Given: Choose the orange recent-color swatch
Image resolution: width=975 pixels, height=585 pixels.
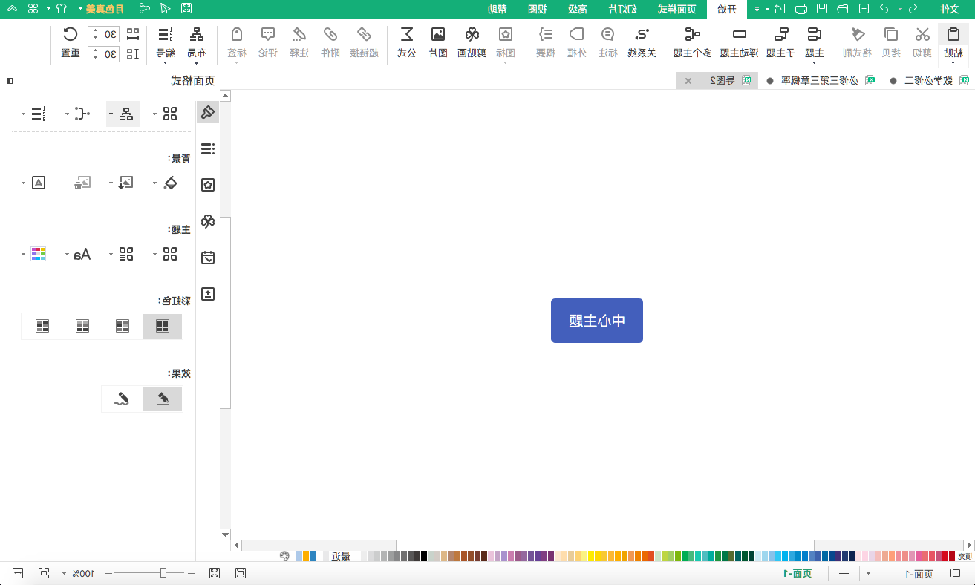Looking at the screenshot, I should click(305, 555).
